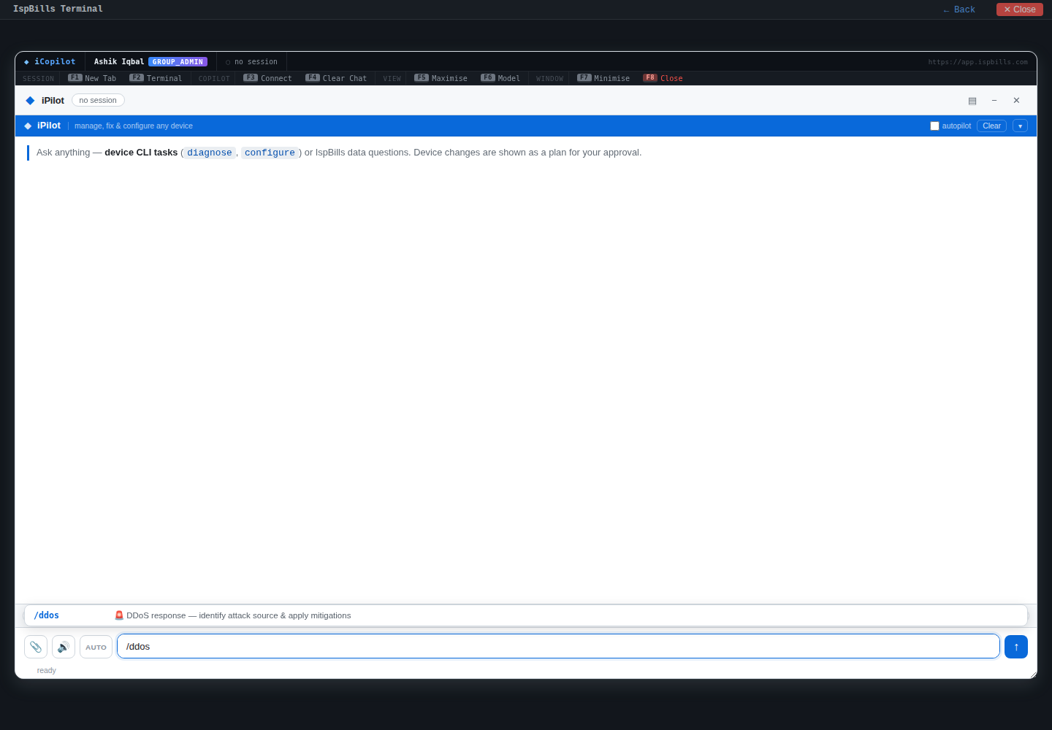Open the iPilot panel layout icon
This screenshot has height=730, width=1052.
click(972, 101)
